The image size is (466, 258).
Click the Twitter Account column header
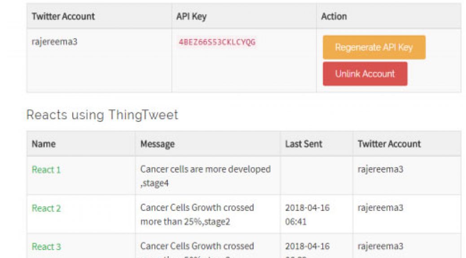[63, 16]
